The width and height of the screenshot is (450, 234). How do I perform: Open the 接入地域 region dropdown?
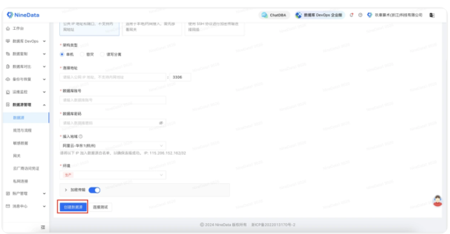click(x=113, y=146)
